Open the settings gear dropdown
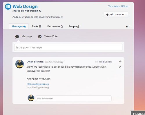145x115 pixels. coord(128,26)
